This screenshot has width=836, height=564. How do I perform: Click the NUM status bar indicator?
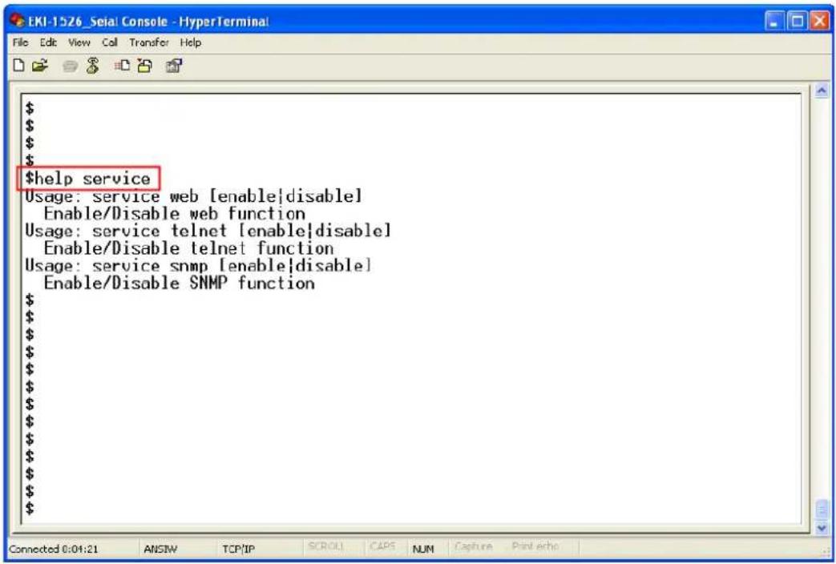[x=422, y=549]
